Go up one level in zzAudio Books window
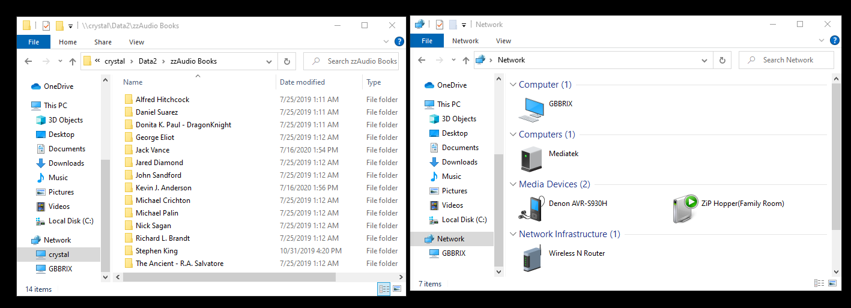The height and width of the screenshot is (308, 851). (x=73, y=61)
